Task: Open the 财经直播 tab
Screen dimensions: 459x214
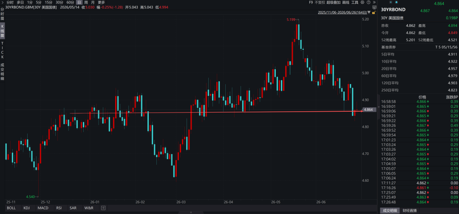Action: pyautogui.click(x=410, y=211)
